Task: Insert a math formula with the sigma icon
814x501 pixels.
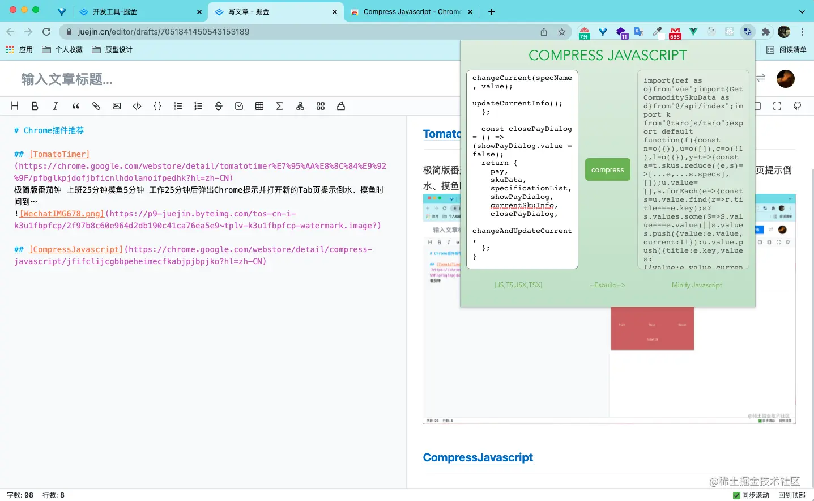Action: click(280, 106)
